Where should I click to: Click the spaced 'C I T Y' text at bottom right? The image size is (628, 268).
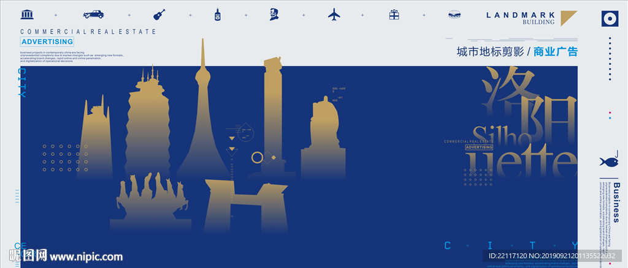click(x=511, y=245)
